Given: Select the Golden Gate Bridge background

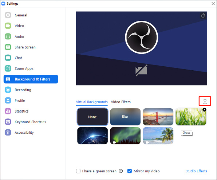Looking at the screenshot, I should [158, 117].
